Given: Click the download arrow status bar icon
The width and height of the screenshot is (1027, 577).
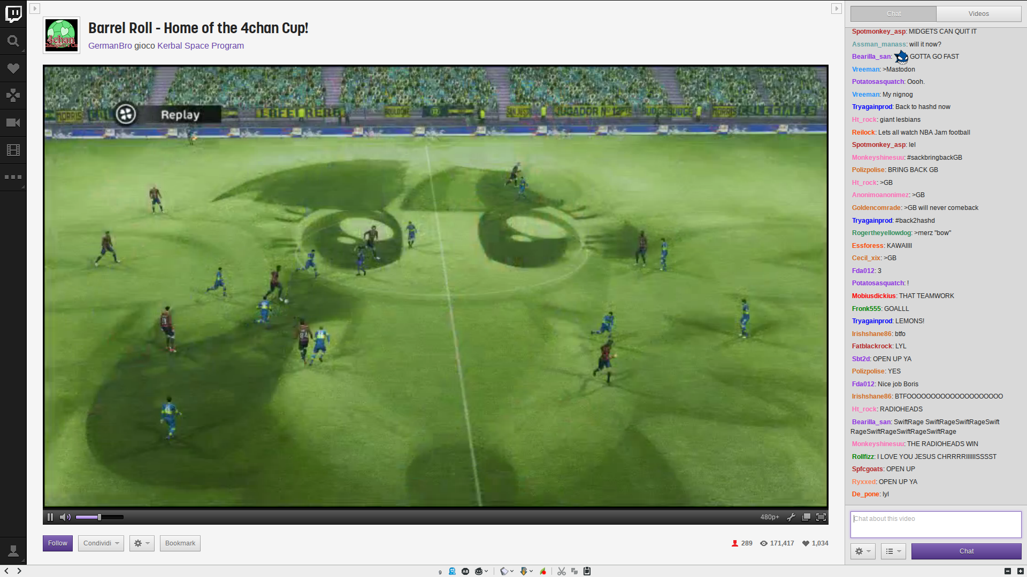Looking at the screenshot, I should 524,571.
